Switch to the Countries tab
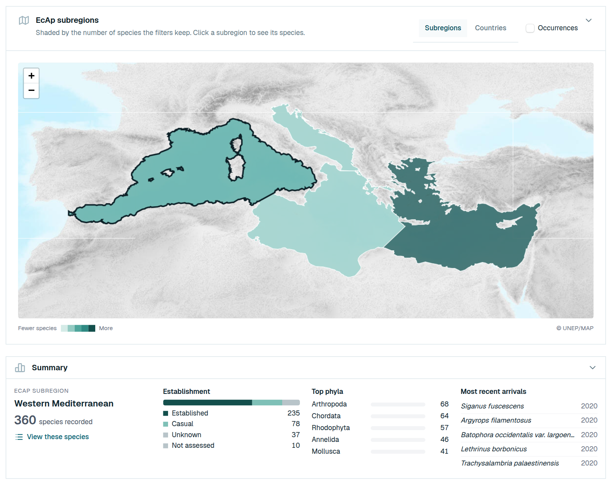Image resolution: width=612 pixels, height=484 pixels. tap(490, 28)
